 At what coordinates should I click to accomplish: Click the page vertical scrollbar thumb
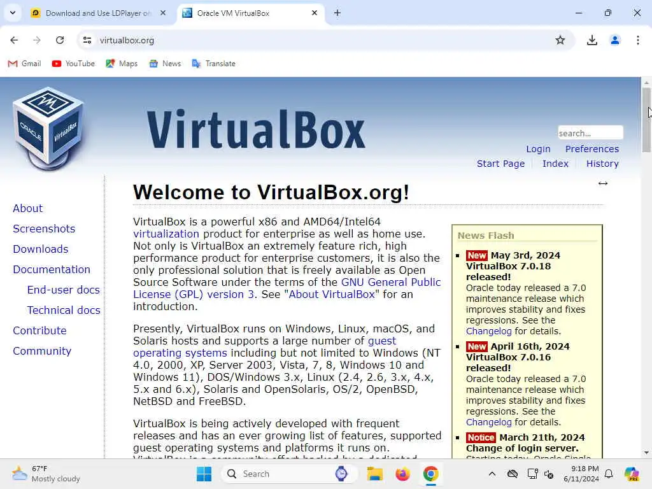coord(646,120)
